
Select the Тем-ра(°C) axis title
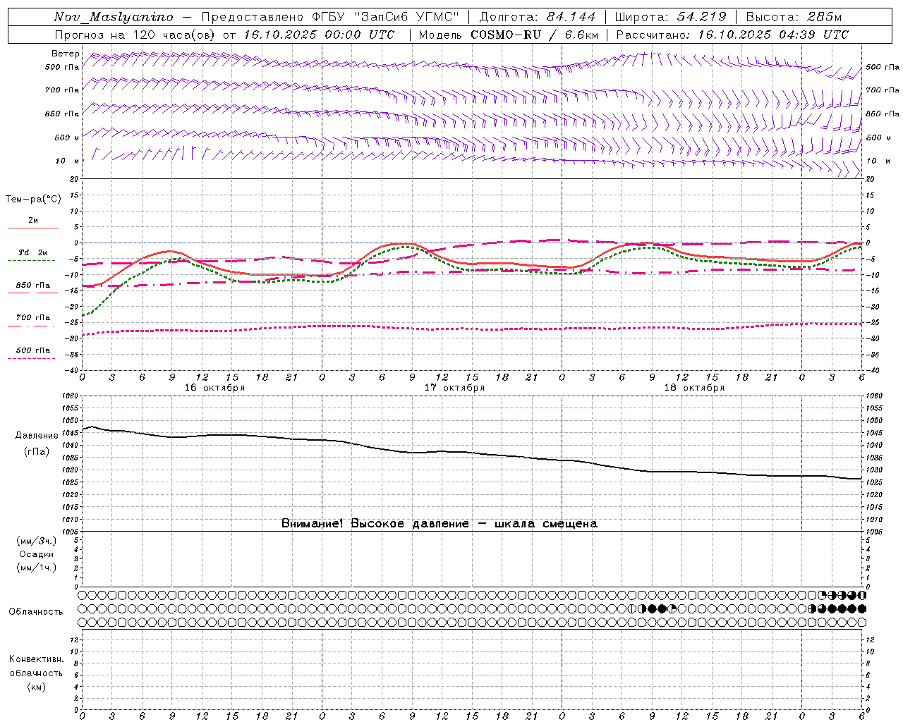33,200
